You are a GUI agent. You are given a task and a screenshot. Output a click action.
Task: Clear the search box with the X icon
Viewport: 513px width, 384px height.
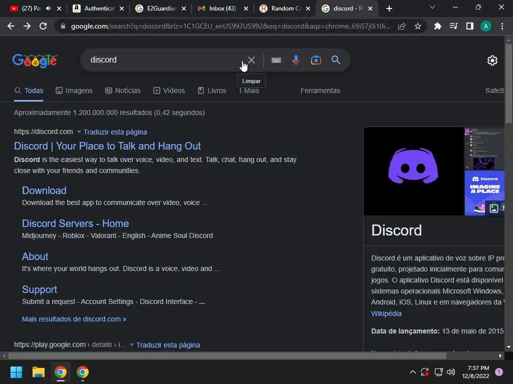[251, 60]
